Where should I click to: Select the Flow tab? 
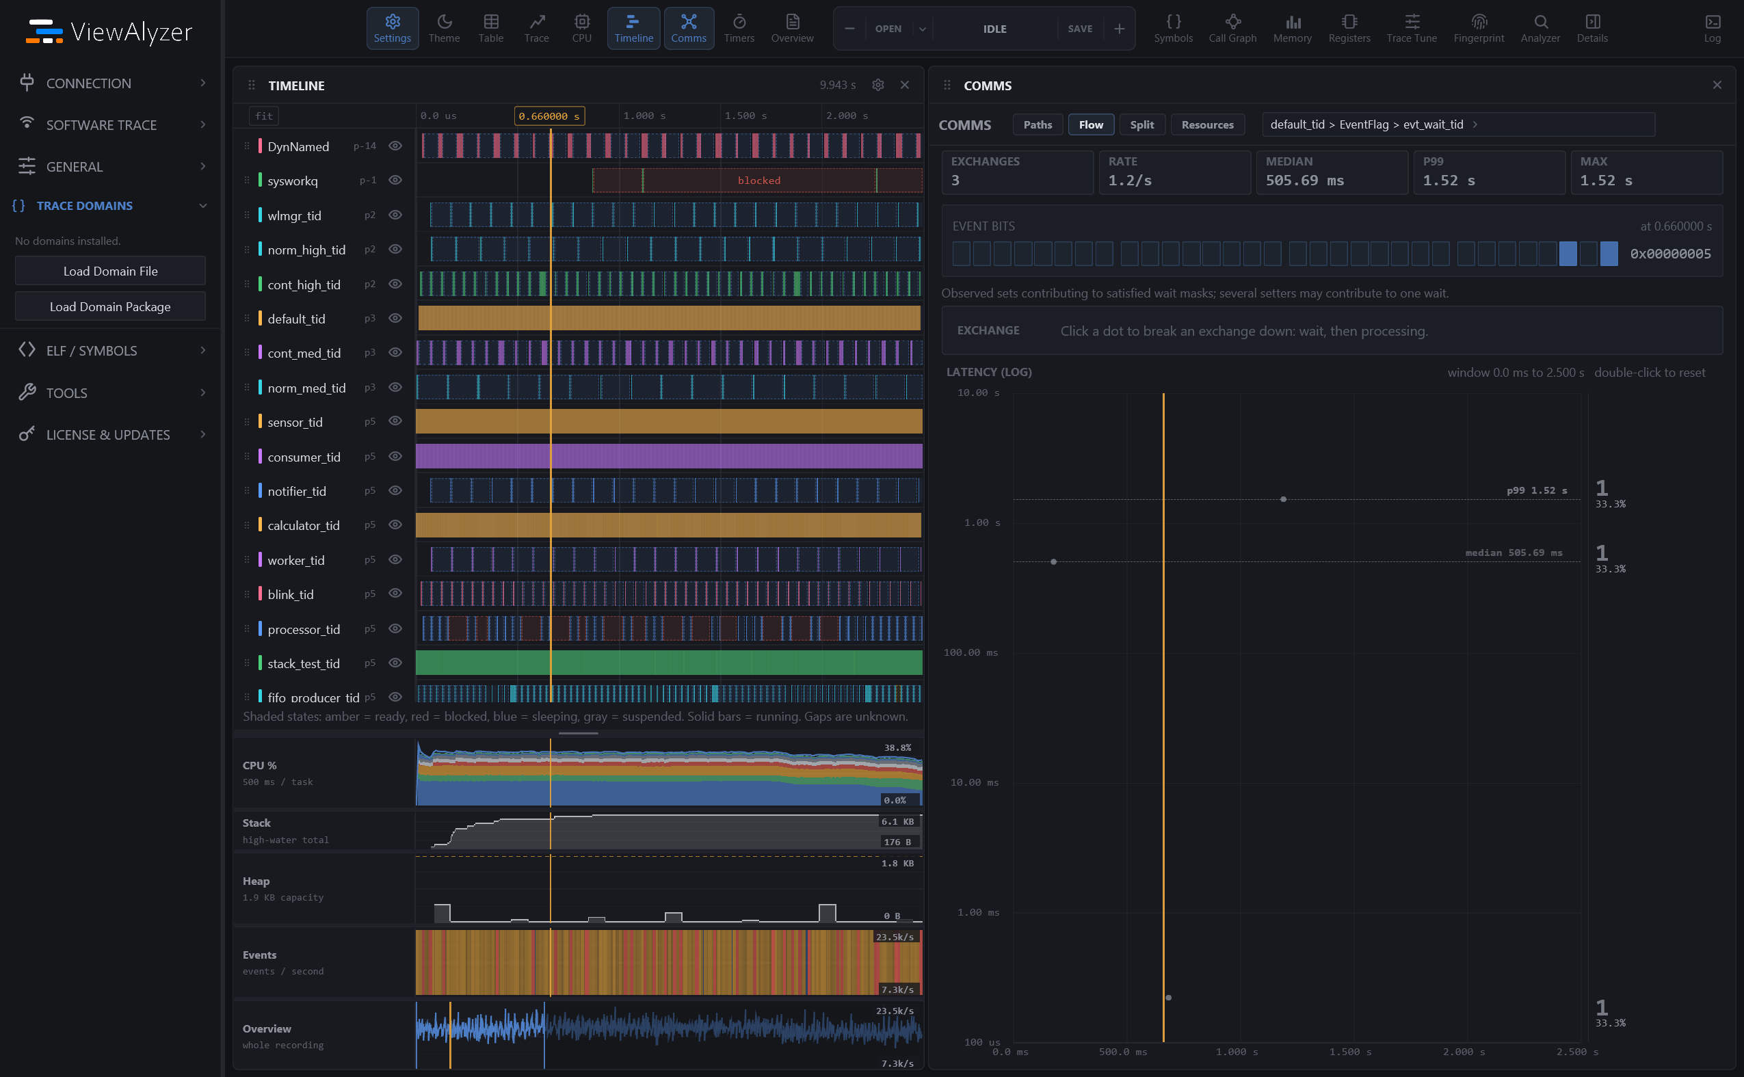pos(1091,124)
